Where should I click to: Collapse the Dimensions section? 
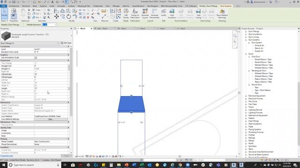coord(68,60)
